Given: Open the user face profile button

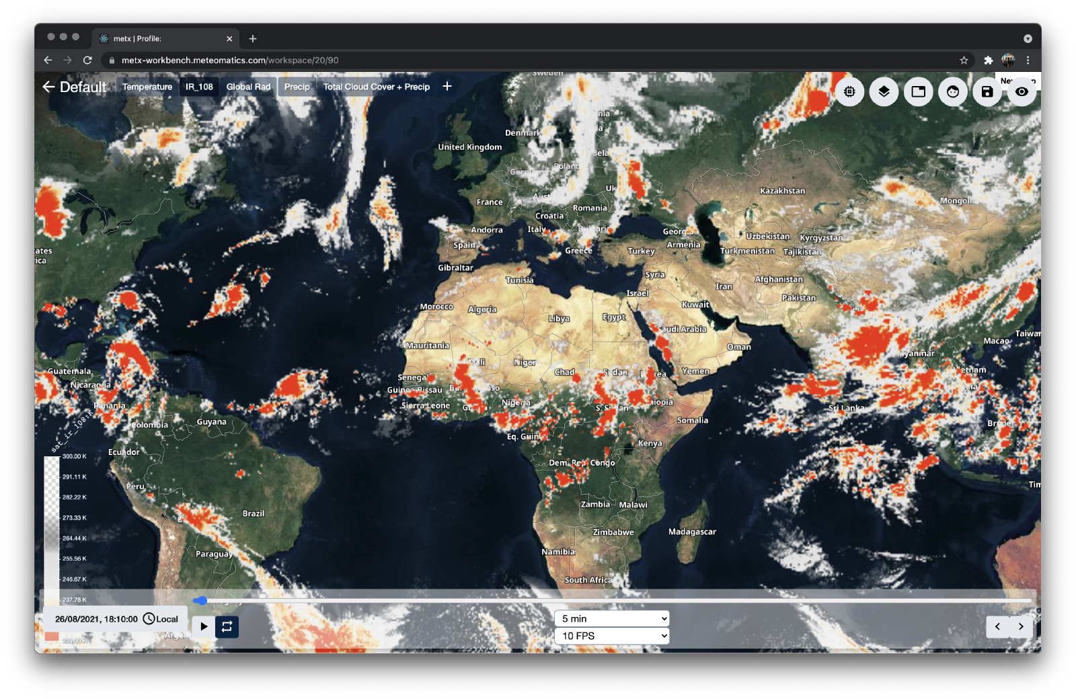Looking at the screenshot, I should coord(953,91).
